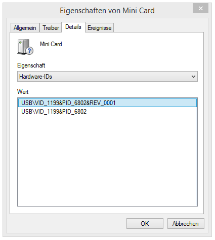Click the Wert label above the list
Image resolution: width=215 pixels, height=240 pixels.
23,92
